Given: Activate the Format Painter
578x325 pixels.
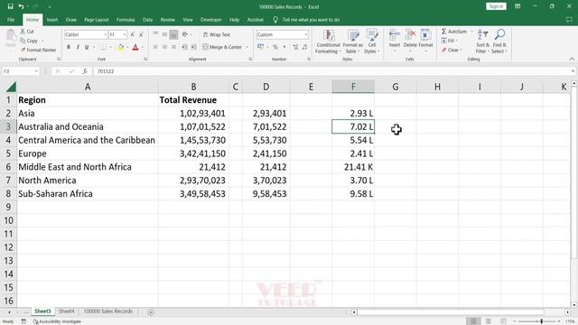Looking at the screenshot, I should 38,50.
